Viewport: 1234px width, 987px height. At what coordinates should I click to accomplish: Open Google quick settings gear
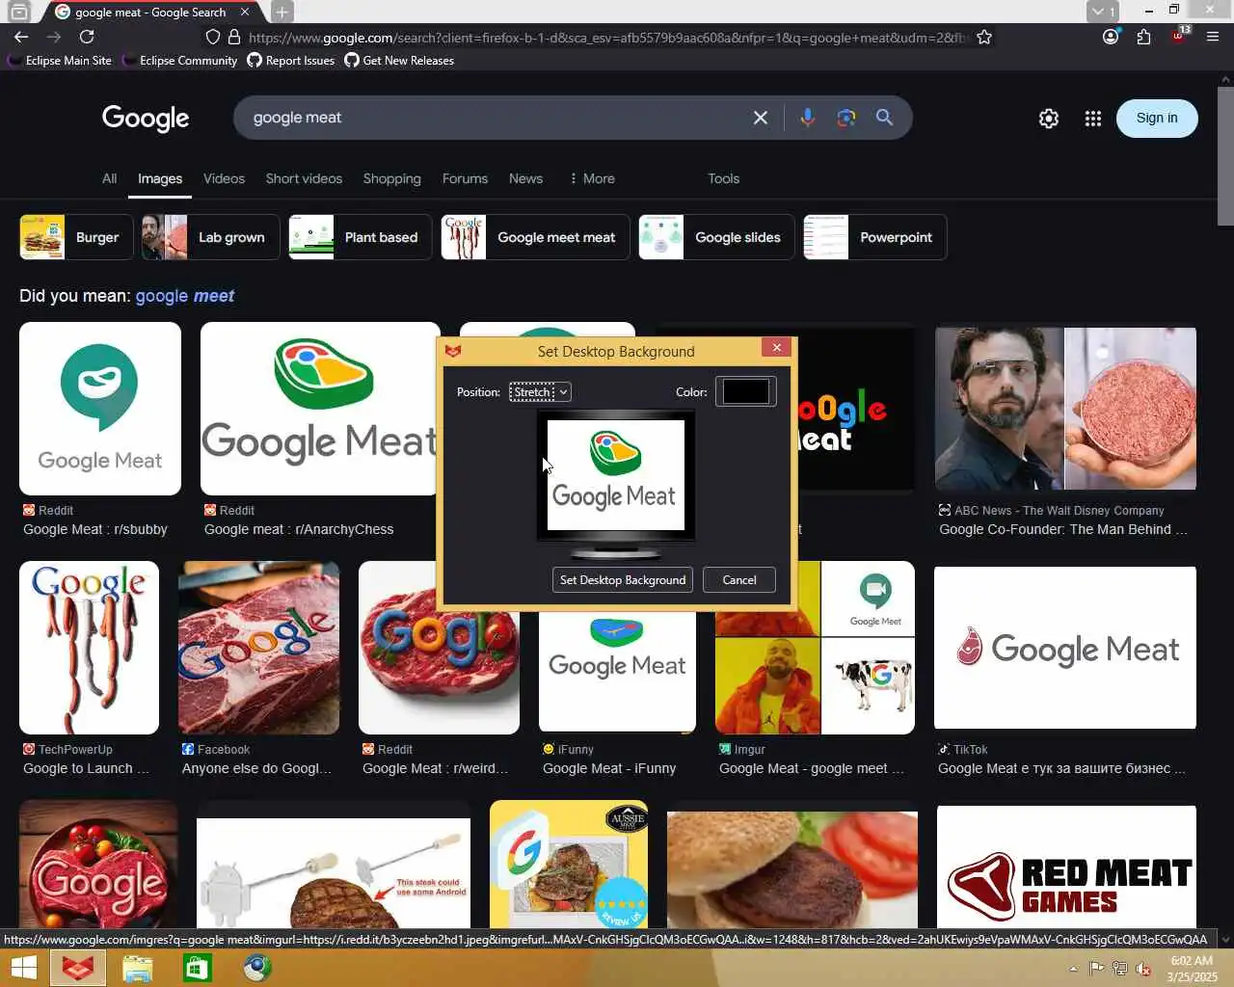(1049, 119)
